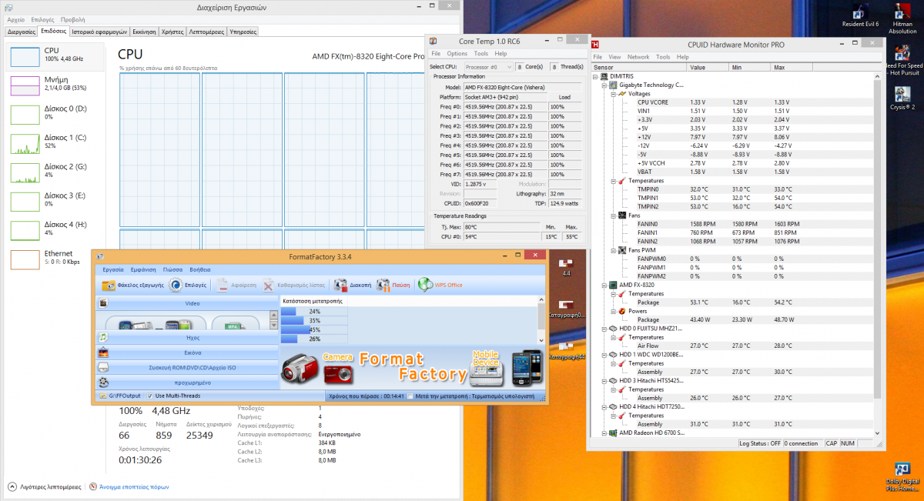The image size is (924, 501).
Task: Select Δίσκος 1 (C:) in Task Manager sidebar
Action: pos(55,142)
